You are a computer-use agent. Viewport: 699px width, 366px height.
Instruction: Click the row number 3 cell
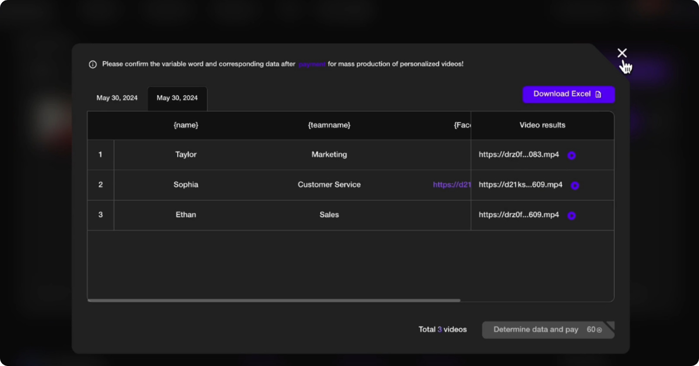[x=100, y=215]
